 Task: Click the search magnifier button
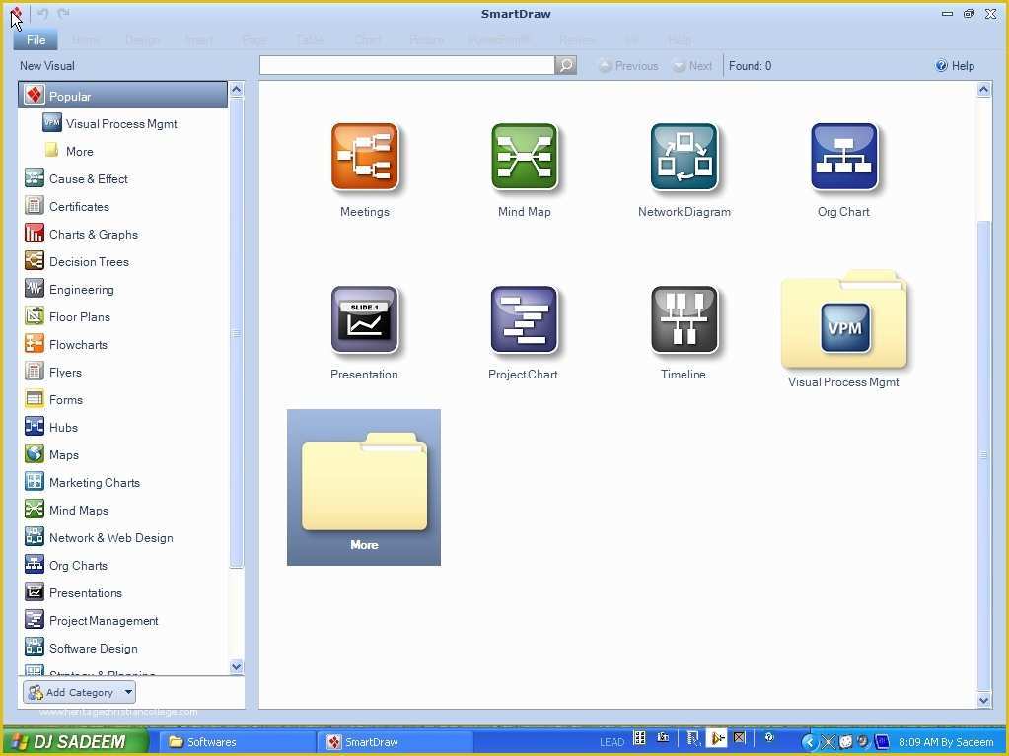(x=565, y=65)
